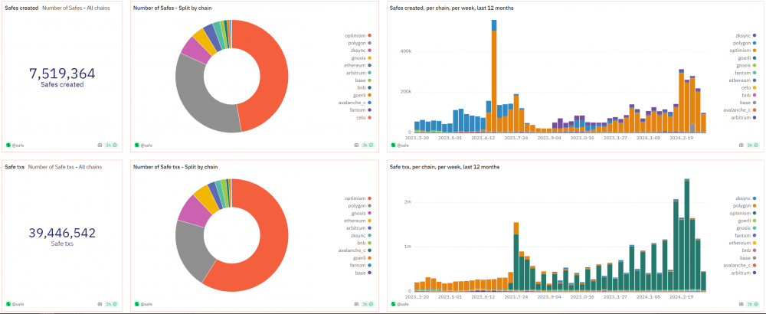Toggle optimism series in Number of Safes donut legend
The image size is (766, 314).
358,35
